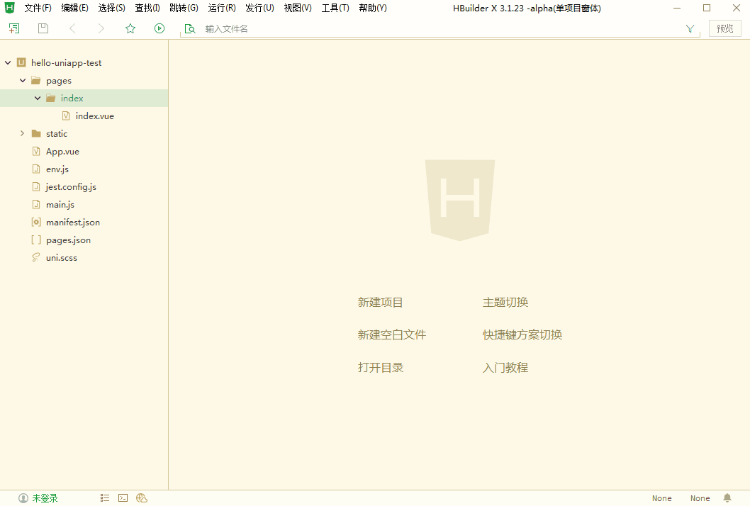Select the pages.json file name
Viewport: 750px width, 506px height.
coord(68,240)
